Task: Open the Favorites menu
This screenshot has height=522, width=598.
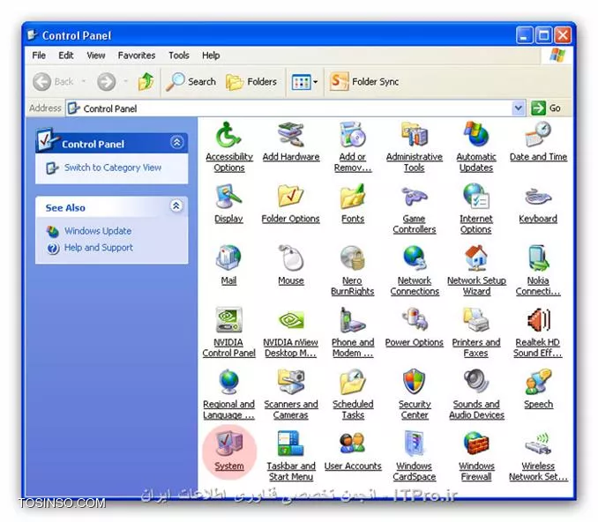Action: click(137, 56)
